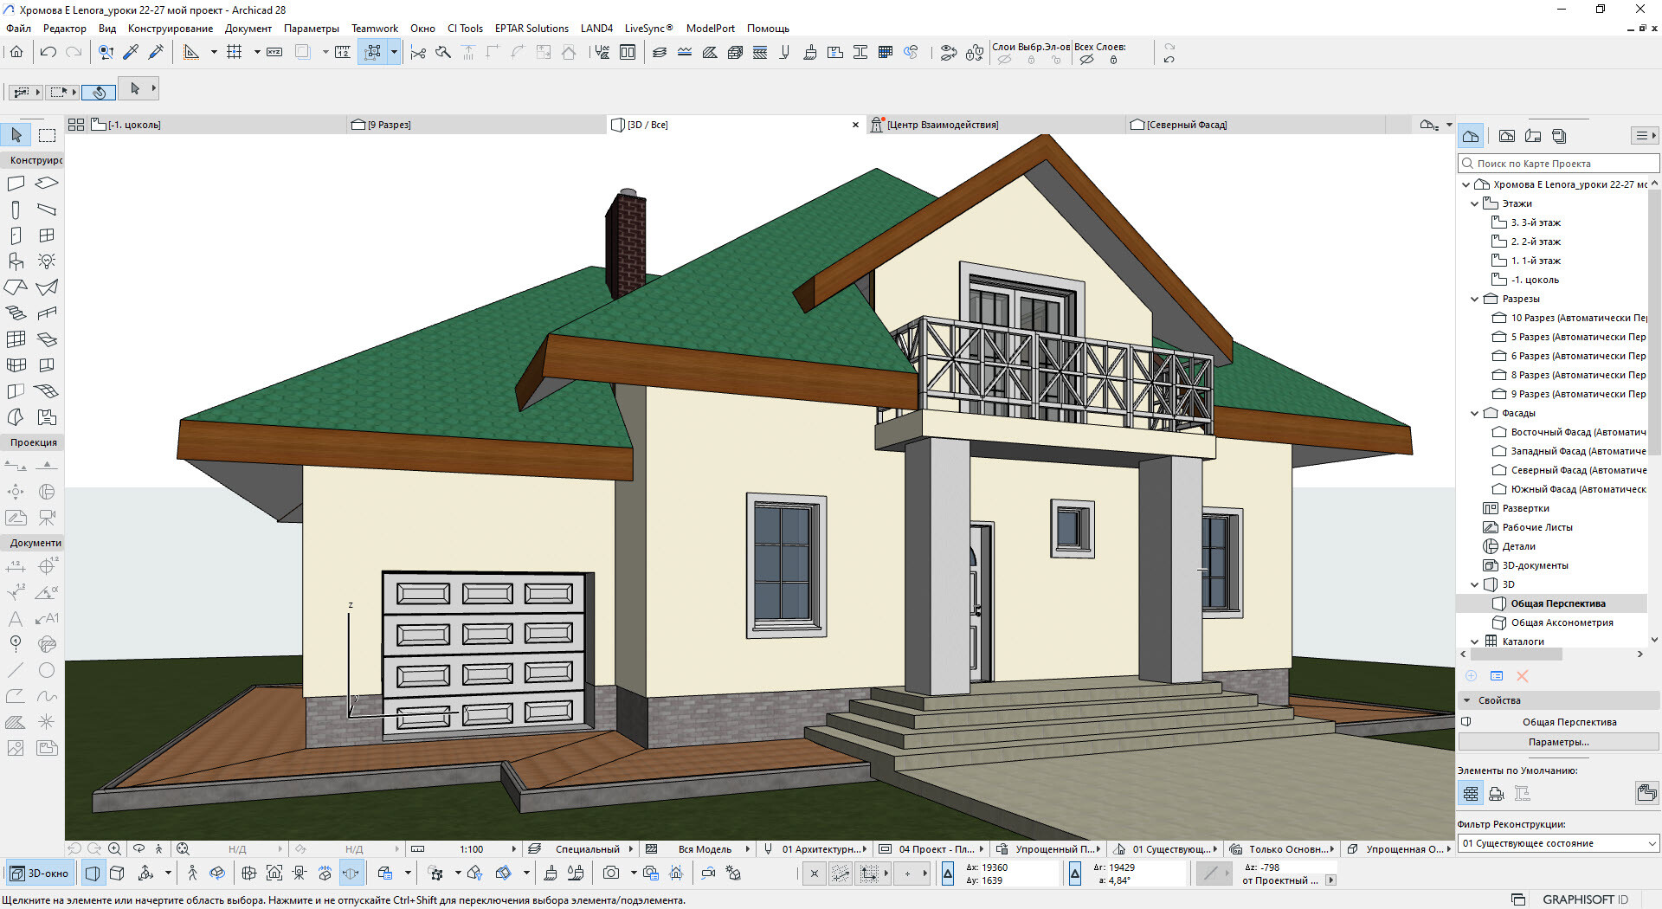Collapse the Разрезы tree node
Screen dimensions: 1662x909
1475,299
